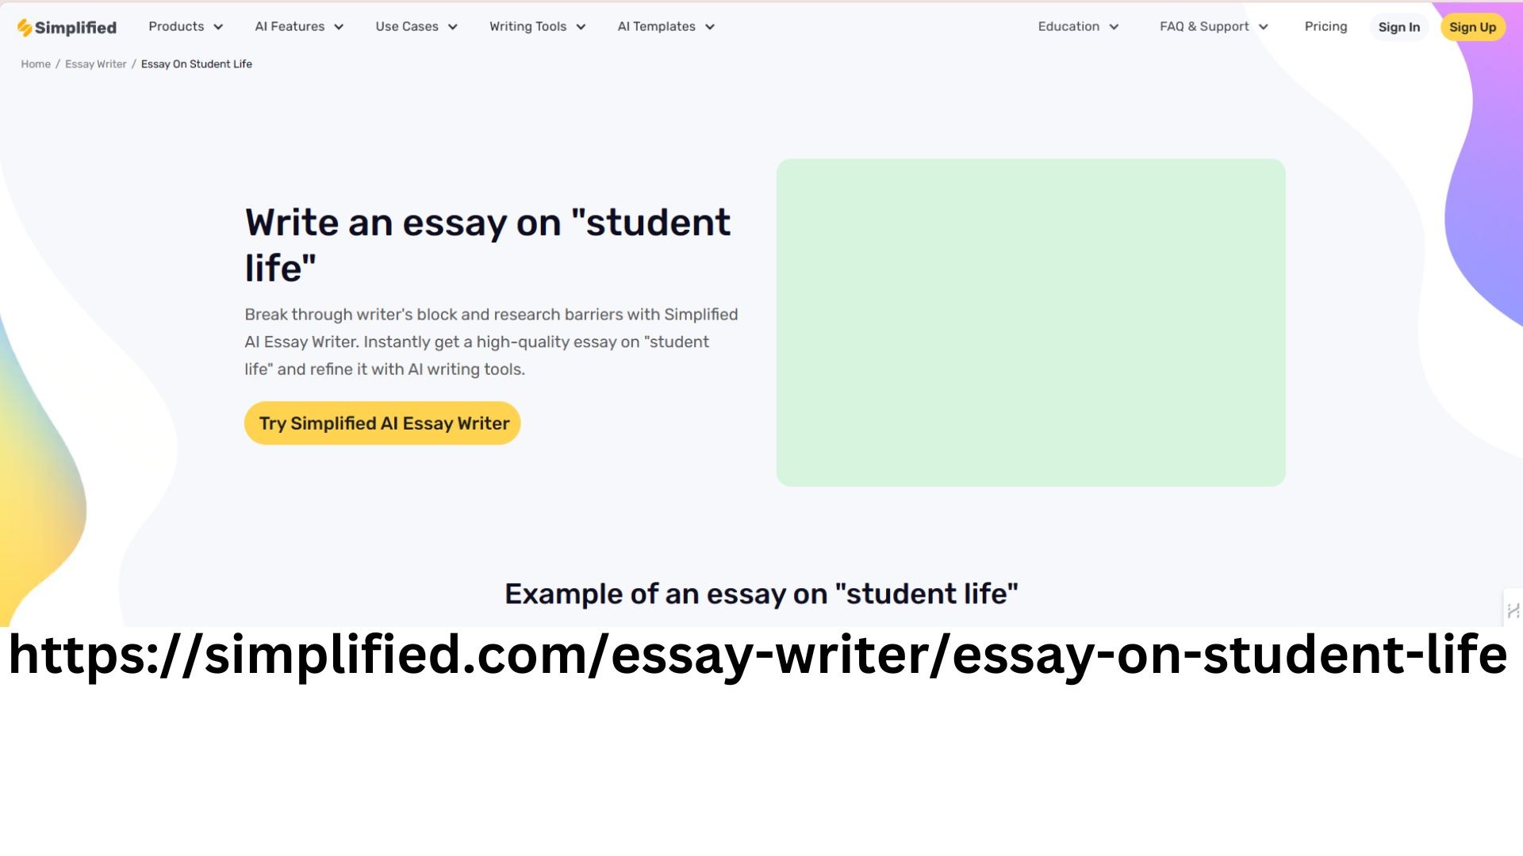1523x856 pixels.
Task: Click the green preview placeholder panel
Action: [1031, 323]
